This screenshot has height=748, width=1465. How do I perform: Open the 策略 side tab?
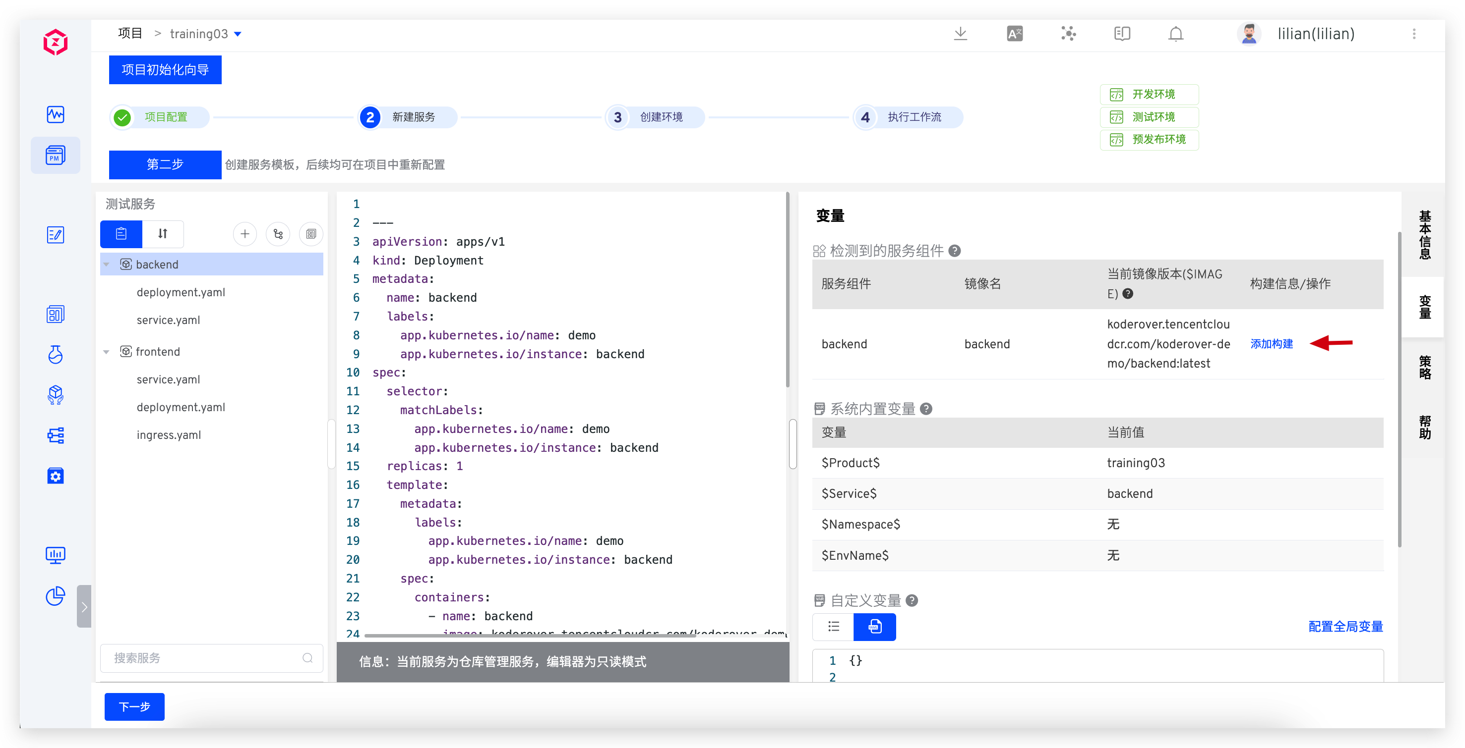point(1425,367)
